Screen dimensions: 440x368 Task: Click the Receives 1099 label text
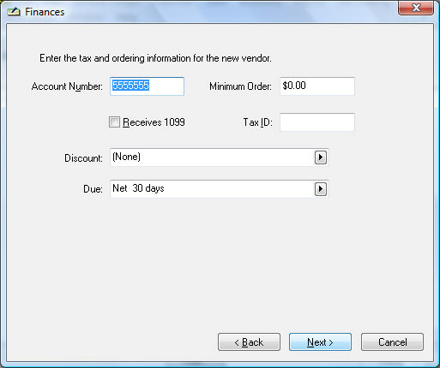click(154, 122)
